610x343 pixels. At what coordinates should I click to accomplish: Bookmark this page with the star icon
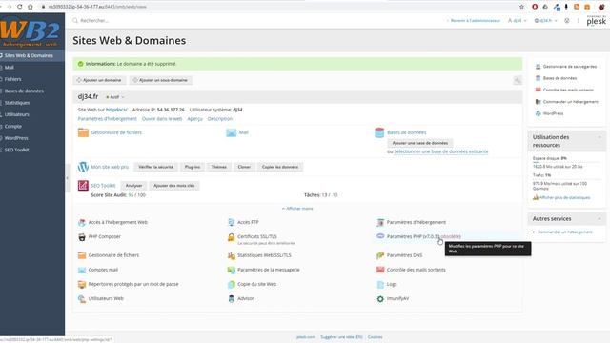coord(521,7)
